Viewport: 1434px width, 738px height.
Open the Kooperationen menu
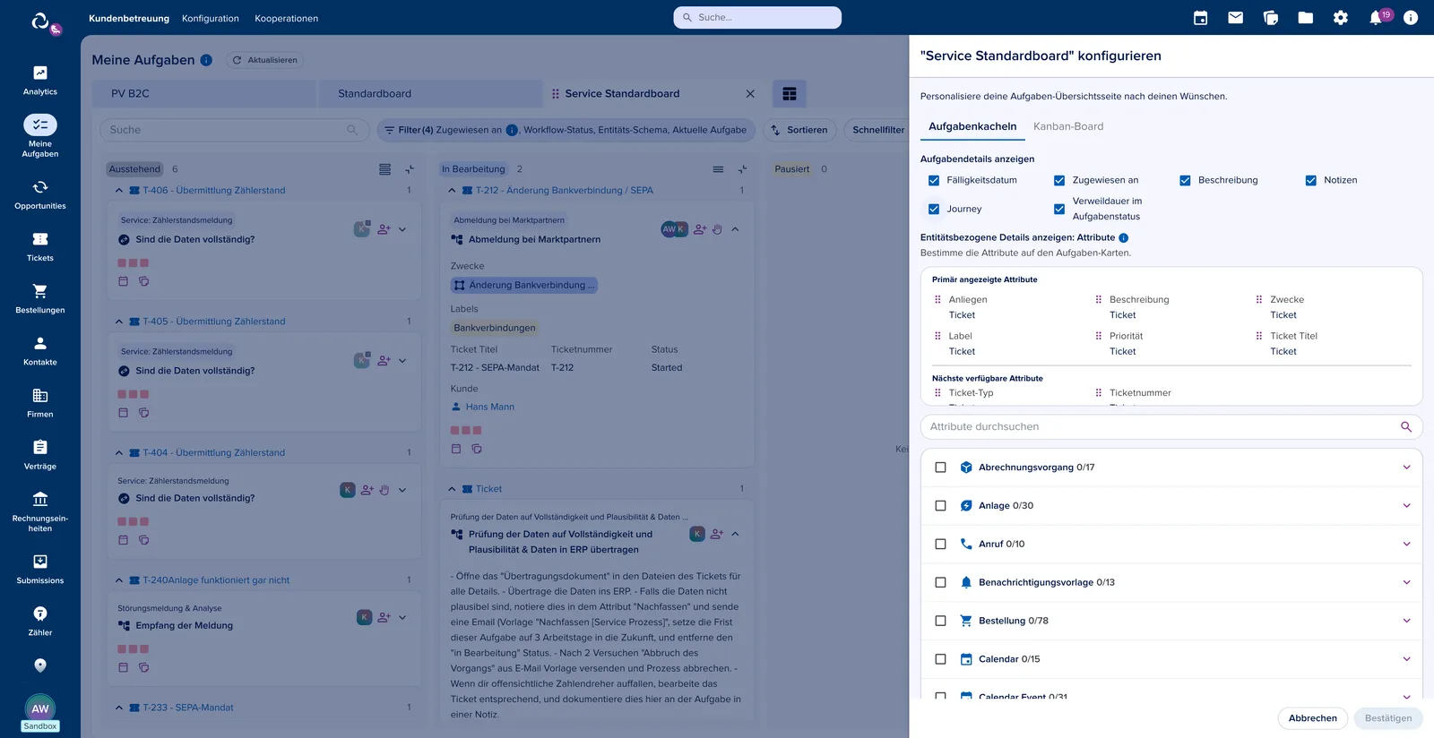coord(286,18)
